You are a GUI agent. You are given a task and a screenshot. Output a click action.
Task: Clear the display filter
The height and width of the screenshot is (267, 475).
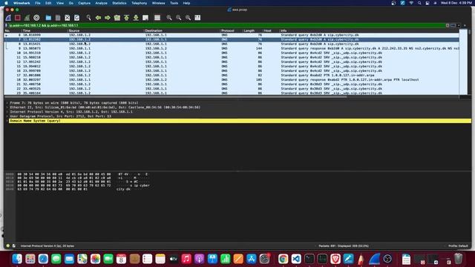coord(448,25)
